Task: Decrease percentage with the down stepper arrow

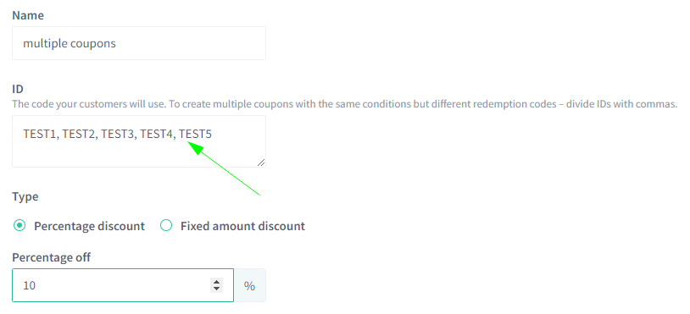Action: pyautogui.click(x=216, y=289)
